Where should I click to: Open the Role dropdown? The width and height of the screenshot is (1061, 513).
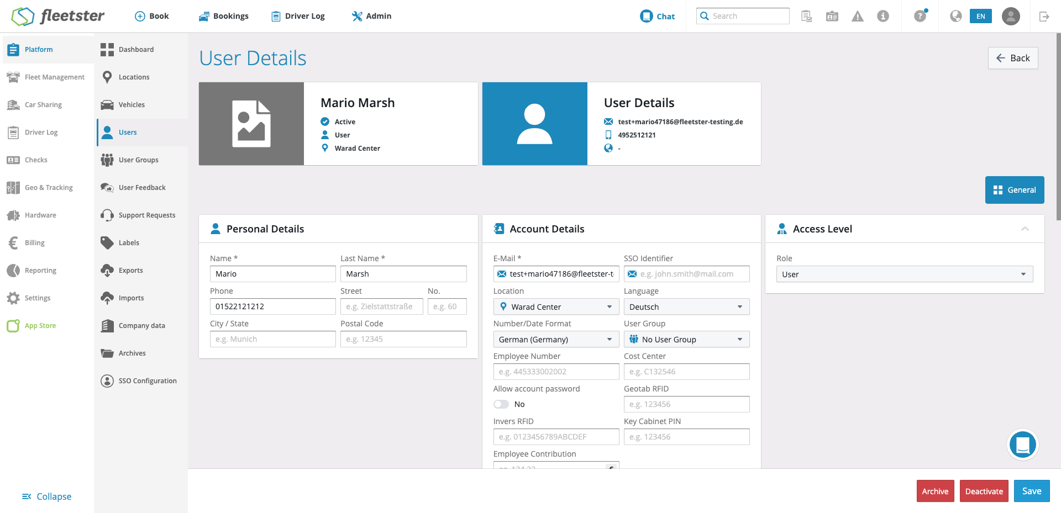tap(905, 274)
